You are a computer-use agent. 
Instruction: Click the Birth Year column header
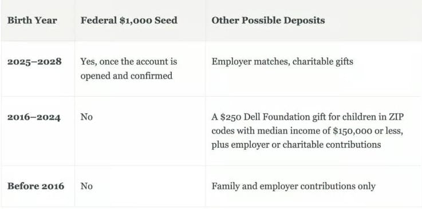pos(32,21)
